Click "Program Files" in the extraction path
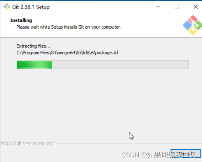202x162 pixels. [x=36, y=53]
